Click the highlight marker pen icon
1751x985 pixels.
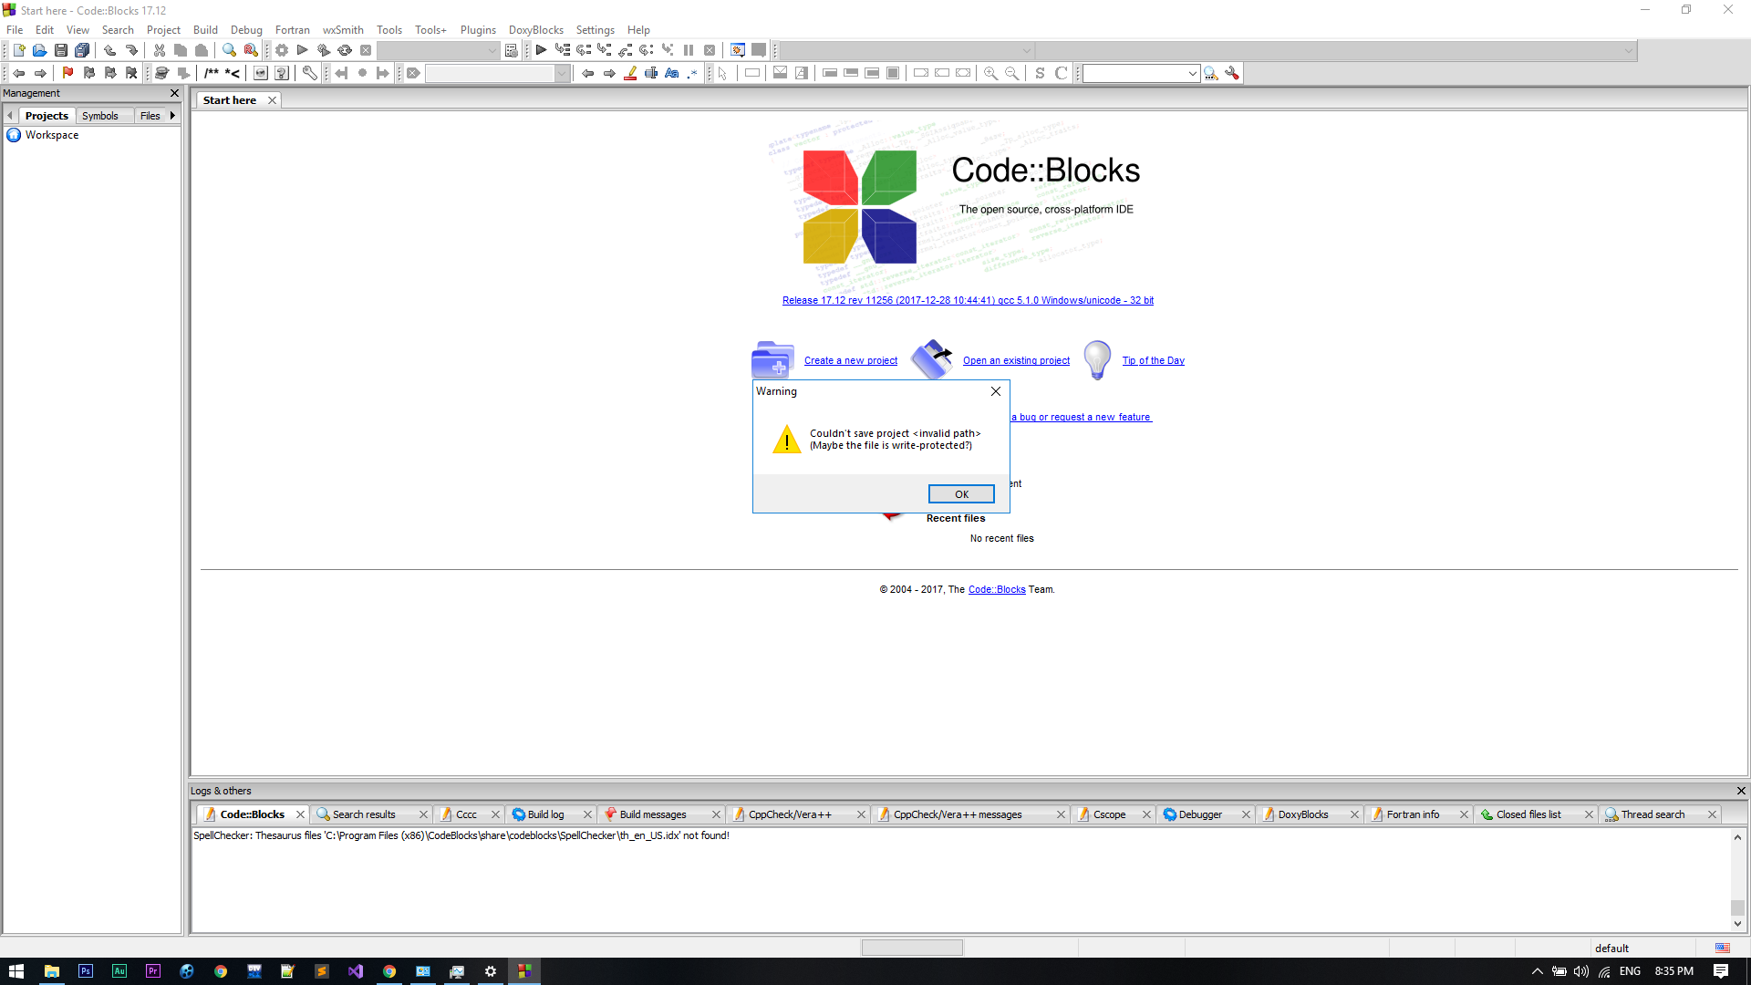click(630, 73)
